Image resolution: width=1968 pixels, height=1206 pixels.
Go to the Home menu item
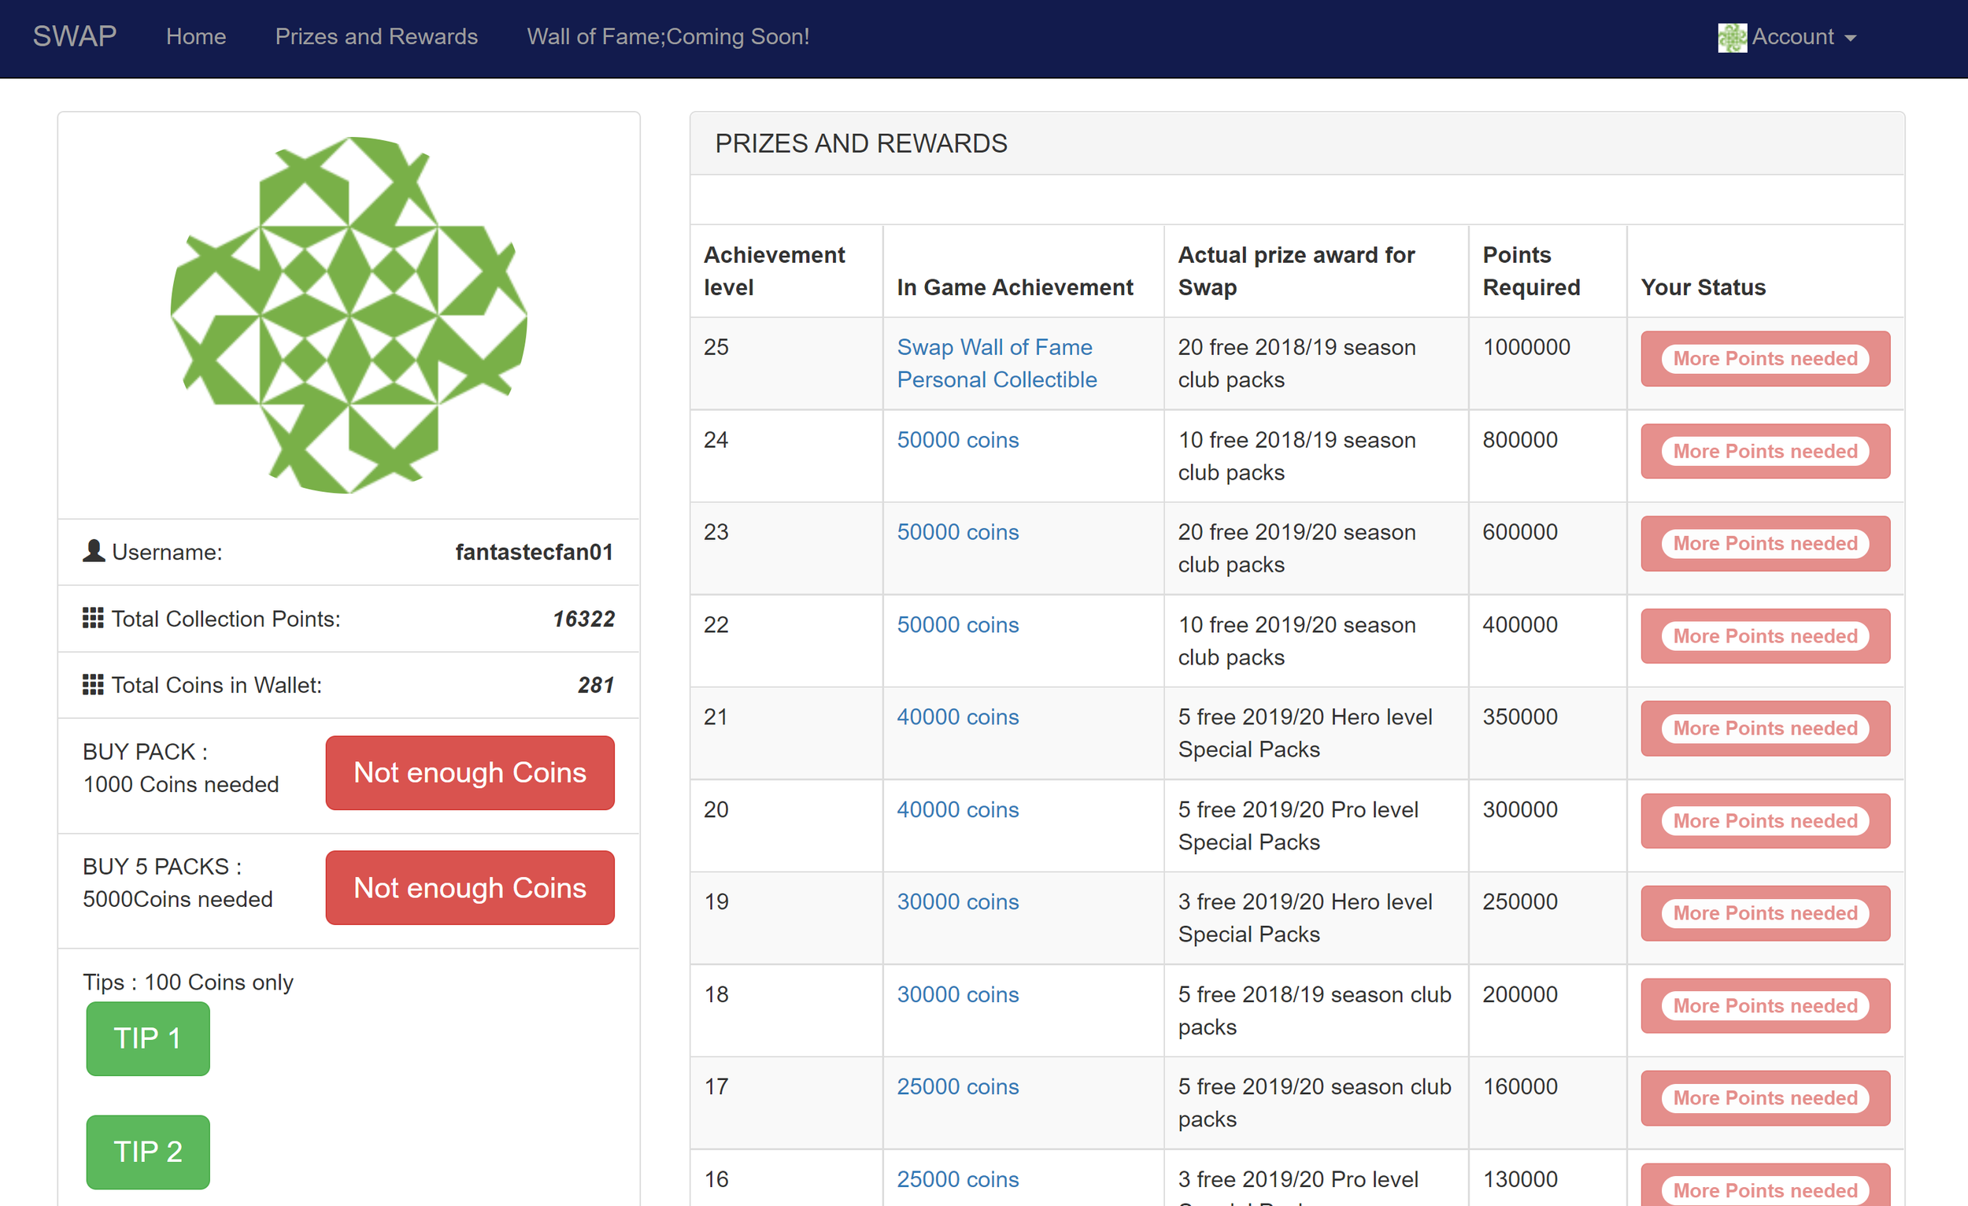pos(196,37)
